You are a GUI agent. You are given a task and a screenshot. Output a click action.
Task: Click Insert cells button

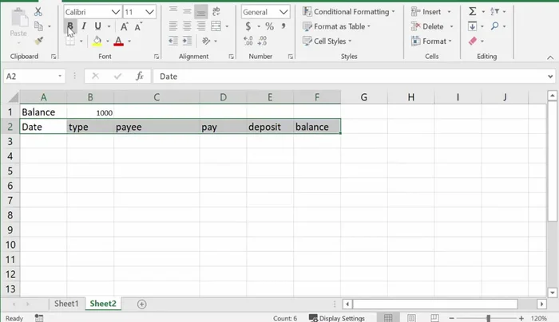click(x=426, y=12)
